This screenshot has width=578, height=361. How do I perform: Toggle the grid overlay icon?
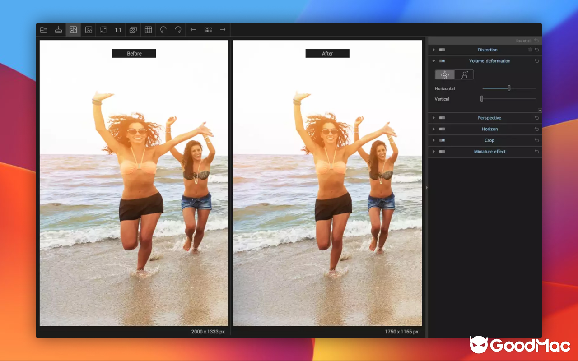pyautogui.click(x=148, y=30)
